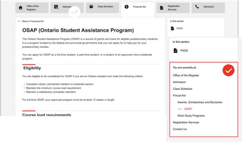This screenshot has width=242, height=142.
Task: Click the home icon on the Office of the Registrar tab
Action: pyautogui.click(x=21, y=8)
